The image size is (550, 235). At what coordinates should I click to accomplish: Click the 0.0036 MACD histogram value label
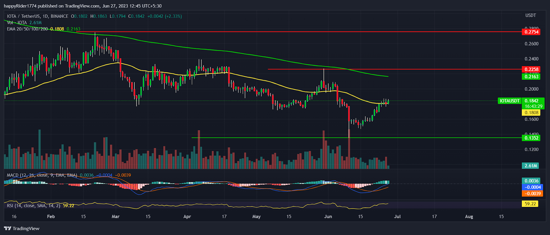pos(531,181)
